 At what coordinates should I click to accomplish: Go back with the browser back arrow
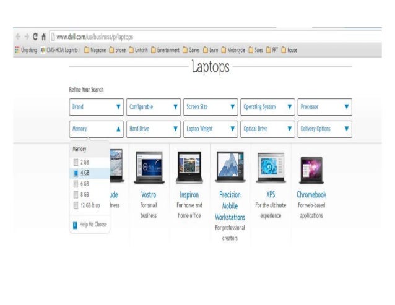click(x=18, y=37)
